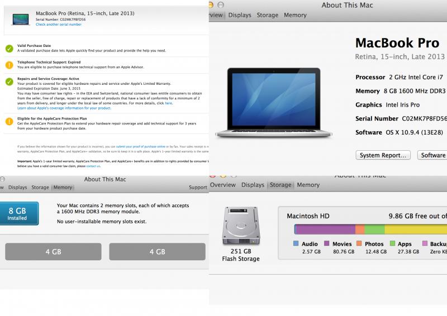The image size is (447, 316).
Task: Click serial number text on coverage page
Action: pyautogui.click(x=60, y=20)
